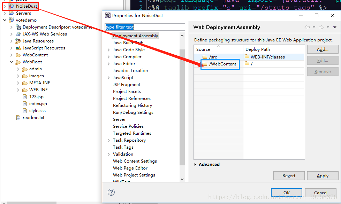Click the properties list scroll up arrow
This screenshot has width=341, height=204.
coord(182,36)
